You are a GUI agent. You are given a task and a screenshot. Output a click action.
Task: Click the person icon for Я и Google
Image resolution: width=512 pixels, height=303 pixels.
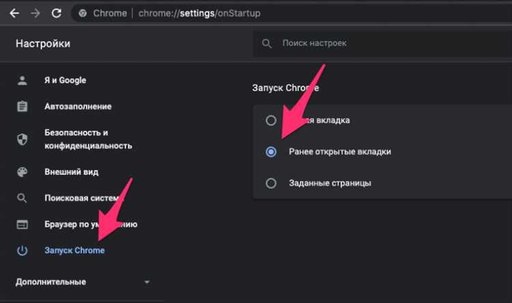click(x=23, y=80)
